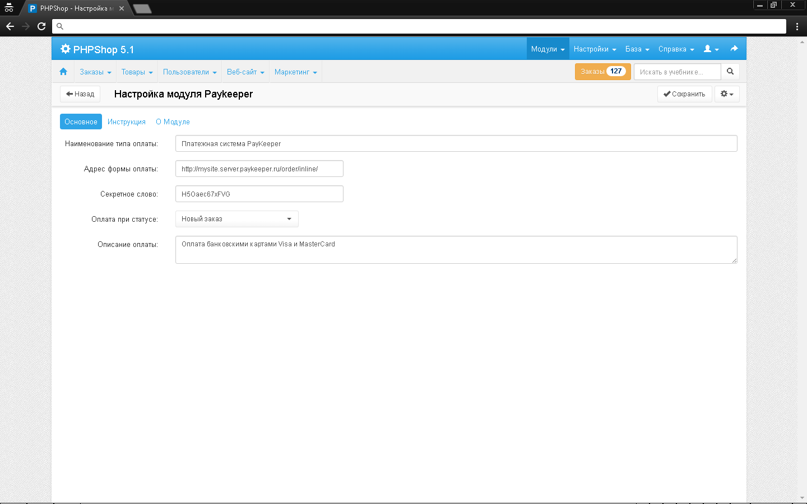This screenshot has height=504, width=807.
Task: Expand the 'Оплата при статусе' dropdown
Action: [236, 219]
